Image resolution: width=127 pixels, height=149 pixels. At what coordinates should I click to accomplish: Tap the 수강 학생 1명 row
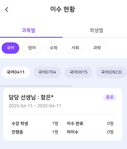coord(35,124)
